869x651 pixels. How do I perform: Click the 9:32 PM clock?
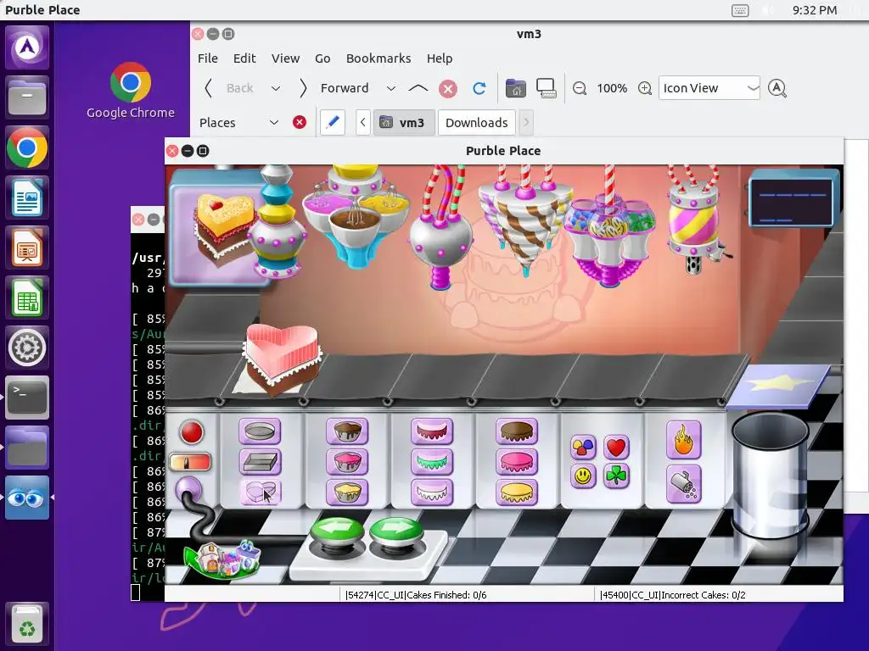(814, 10)
